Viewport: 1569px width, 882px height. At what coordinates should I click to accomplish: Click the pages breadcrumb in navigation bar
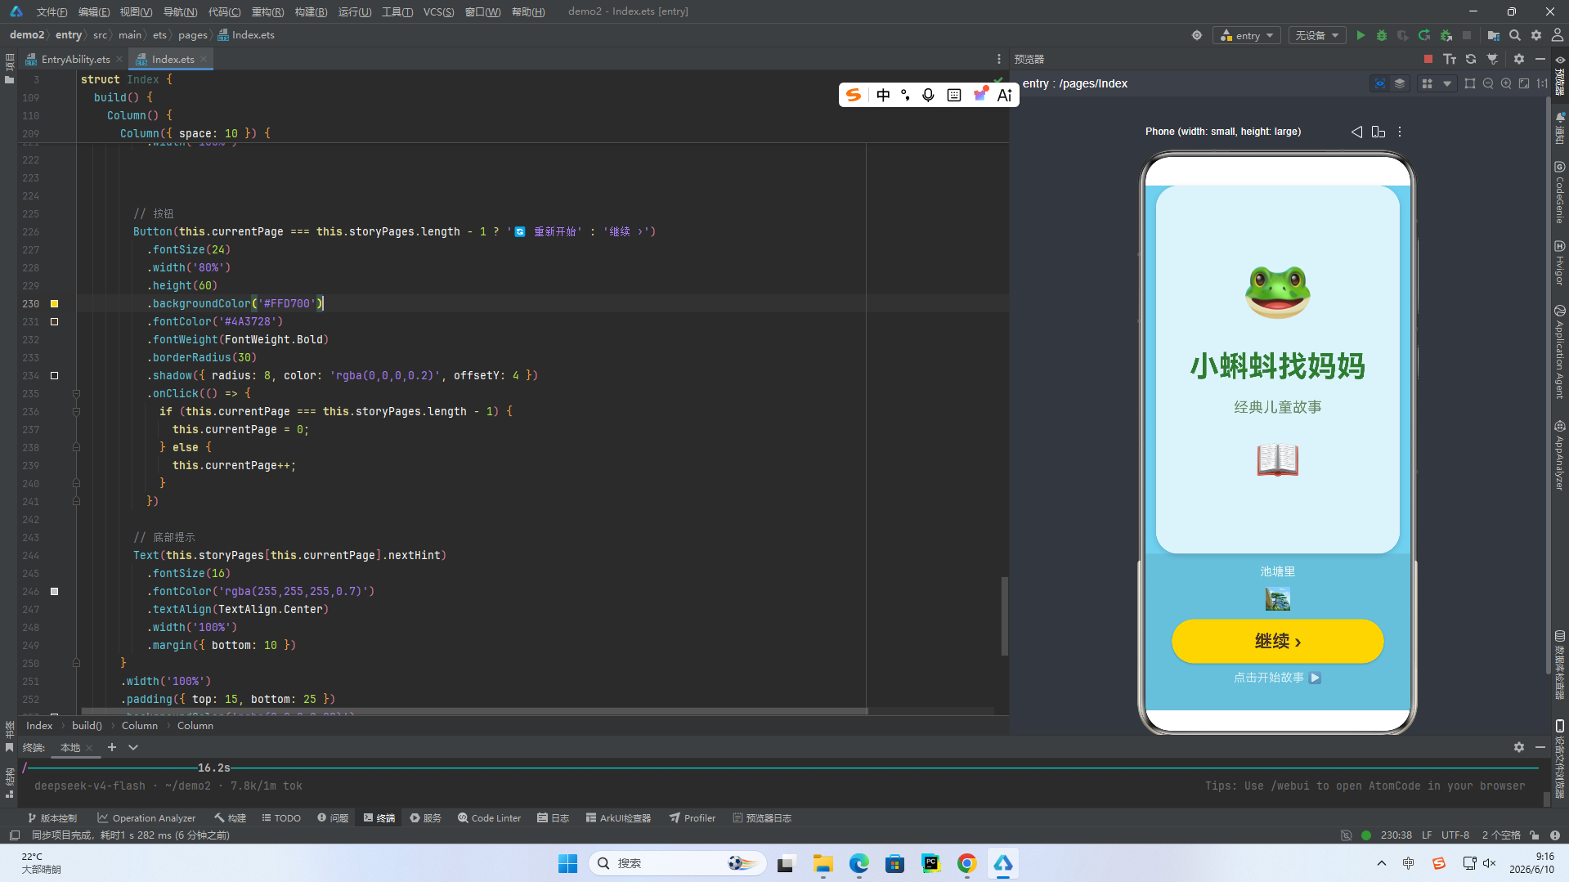(192, 35)
